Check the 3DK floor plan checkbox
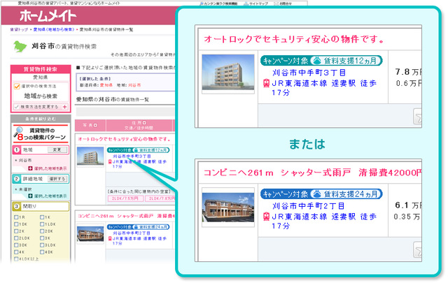This screenshot has height=299, width=448. [x=16, y=245]
